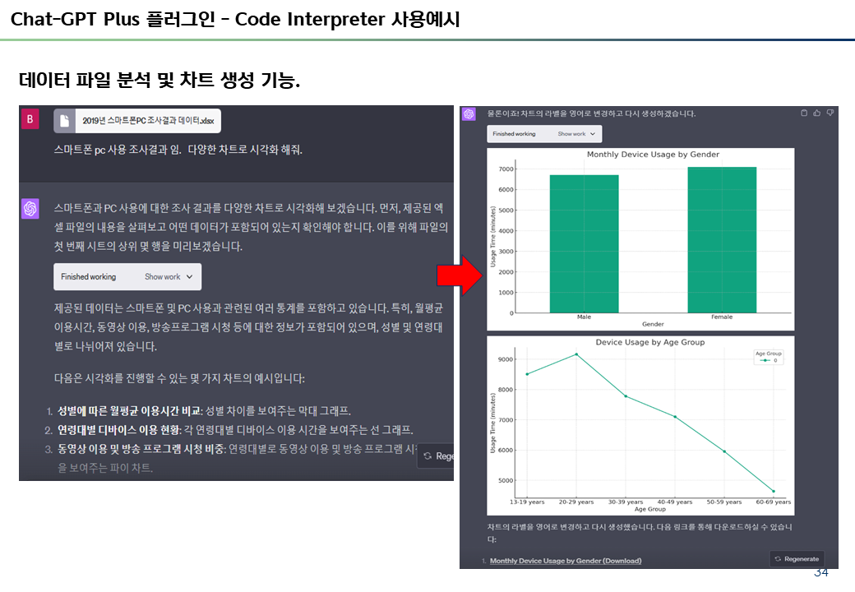Click the 30-39 years axis label
This screenshot has width=855, height=592.
coord(626,502)
